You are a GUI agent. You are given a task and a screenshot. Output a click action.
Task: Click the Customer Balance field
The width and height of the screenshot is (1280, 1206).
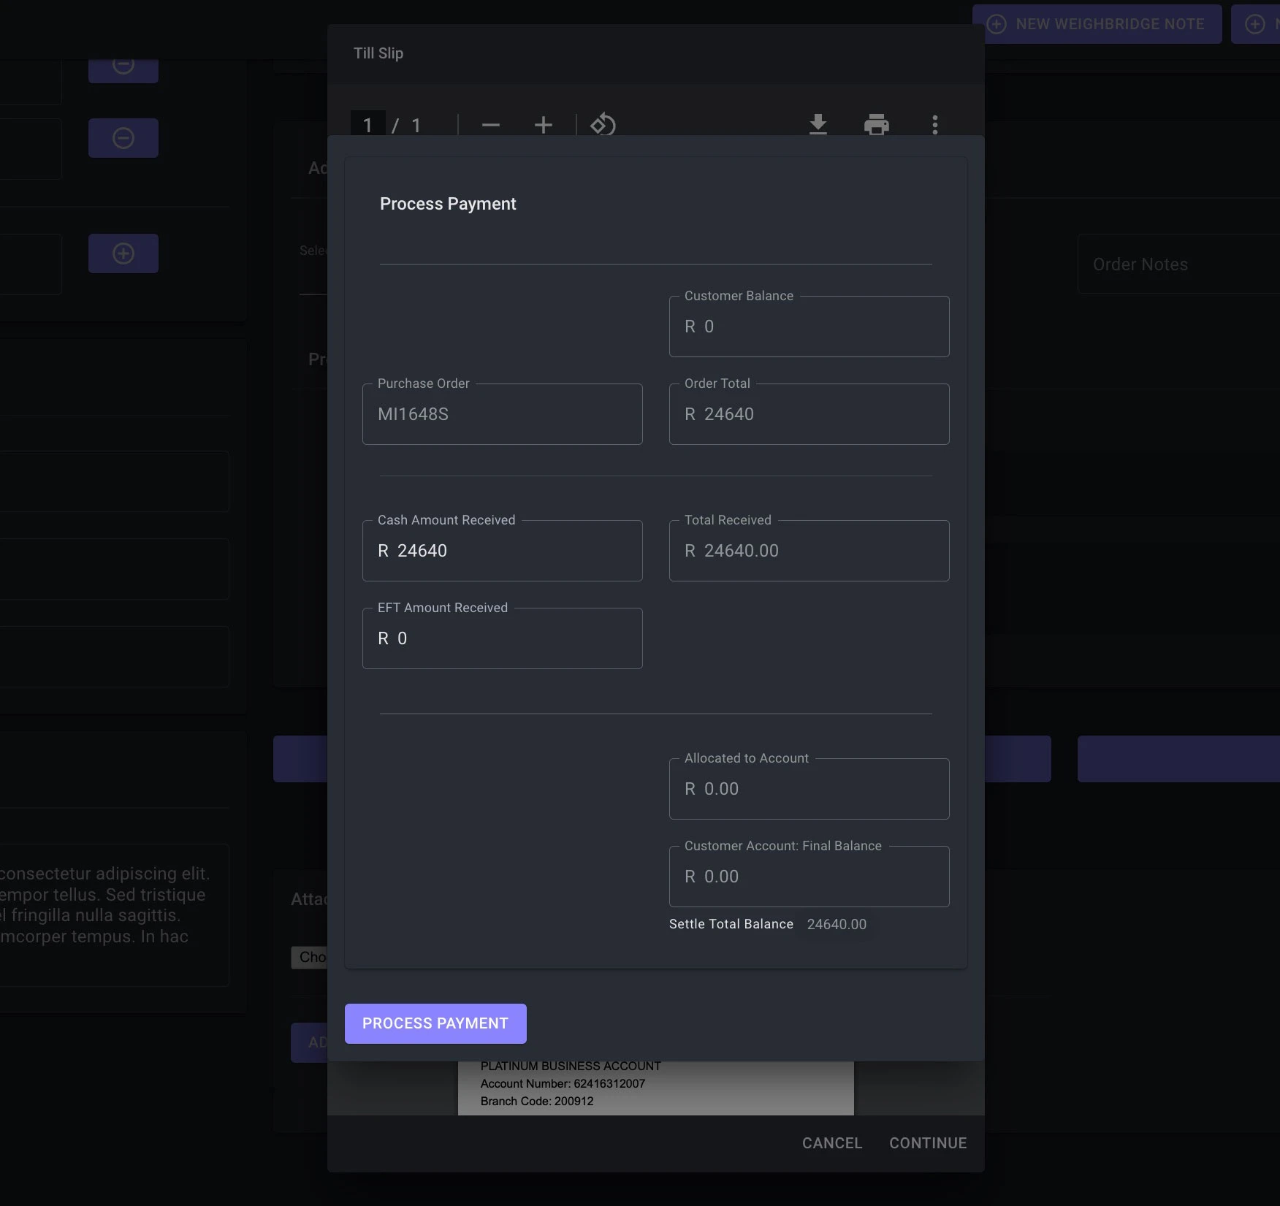pos(809,327)
